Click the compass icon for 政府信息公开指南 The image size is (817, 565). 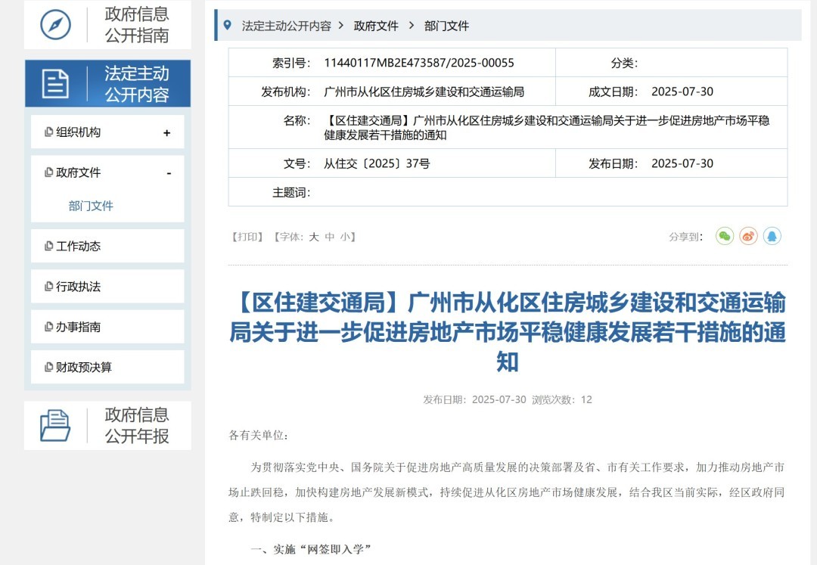tap(56, 24)
